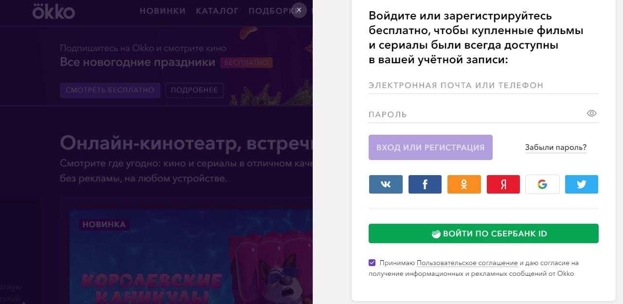623x304 pixels.
Task: Open the Подборки menu item
Action: (271, 11)
